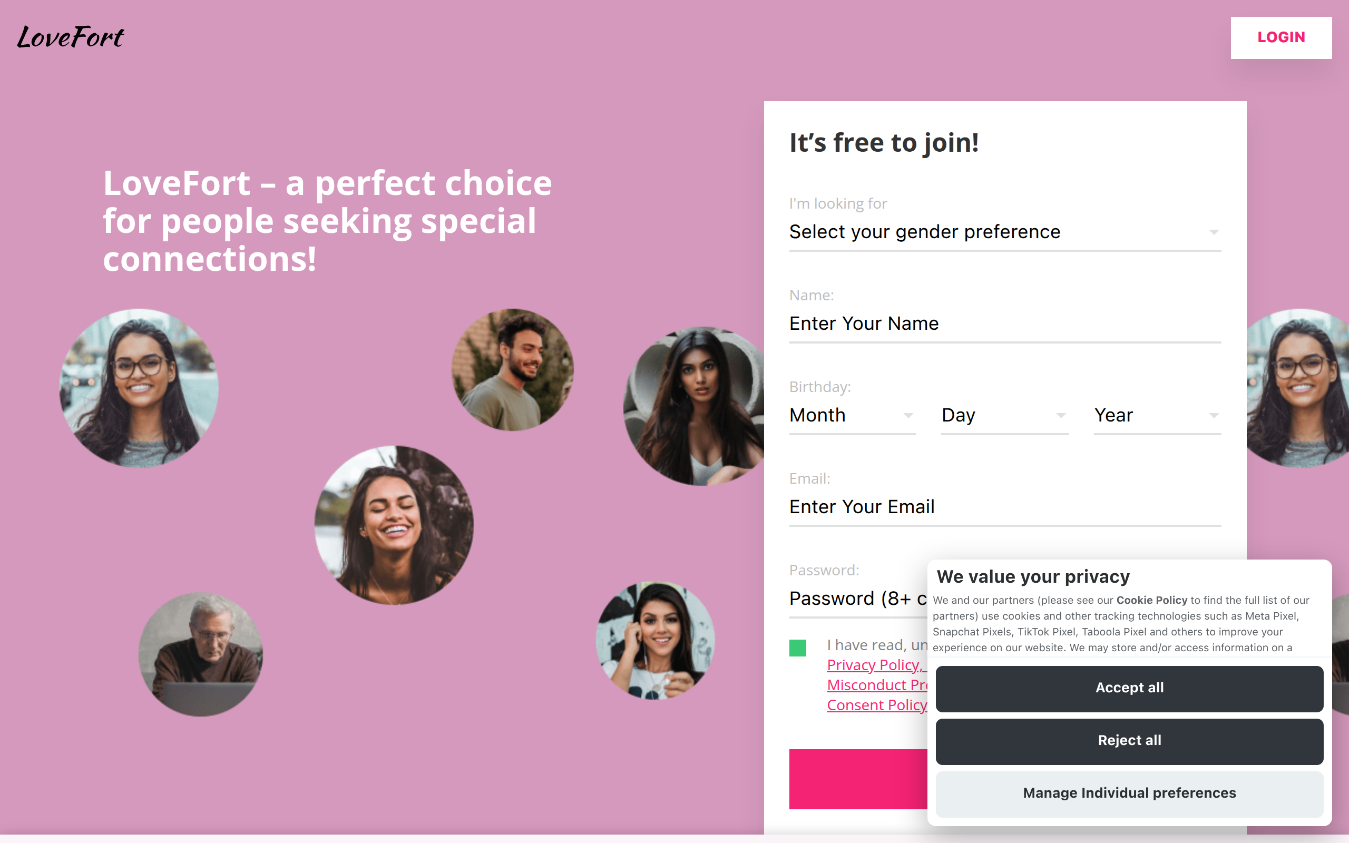Click Accept all cookies button
Viewport: 1349px width, 843px height.
tap(1129, 688)
